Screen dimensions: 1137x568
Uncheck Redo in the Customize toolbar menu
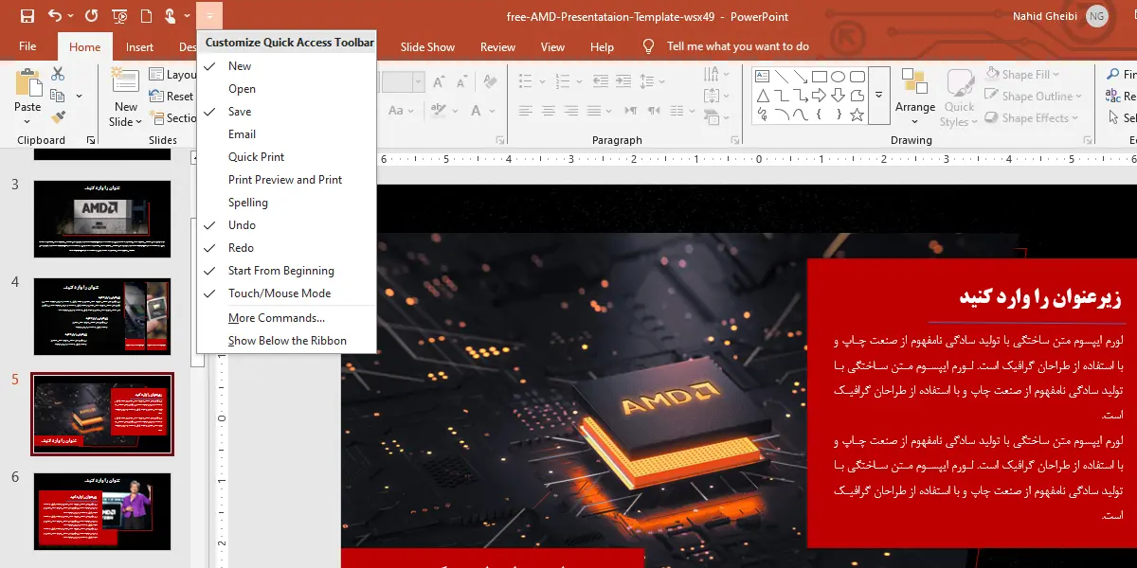point(286,248)
